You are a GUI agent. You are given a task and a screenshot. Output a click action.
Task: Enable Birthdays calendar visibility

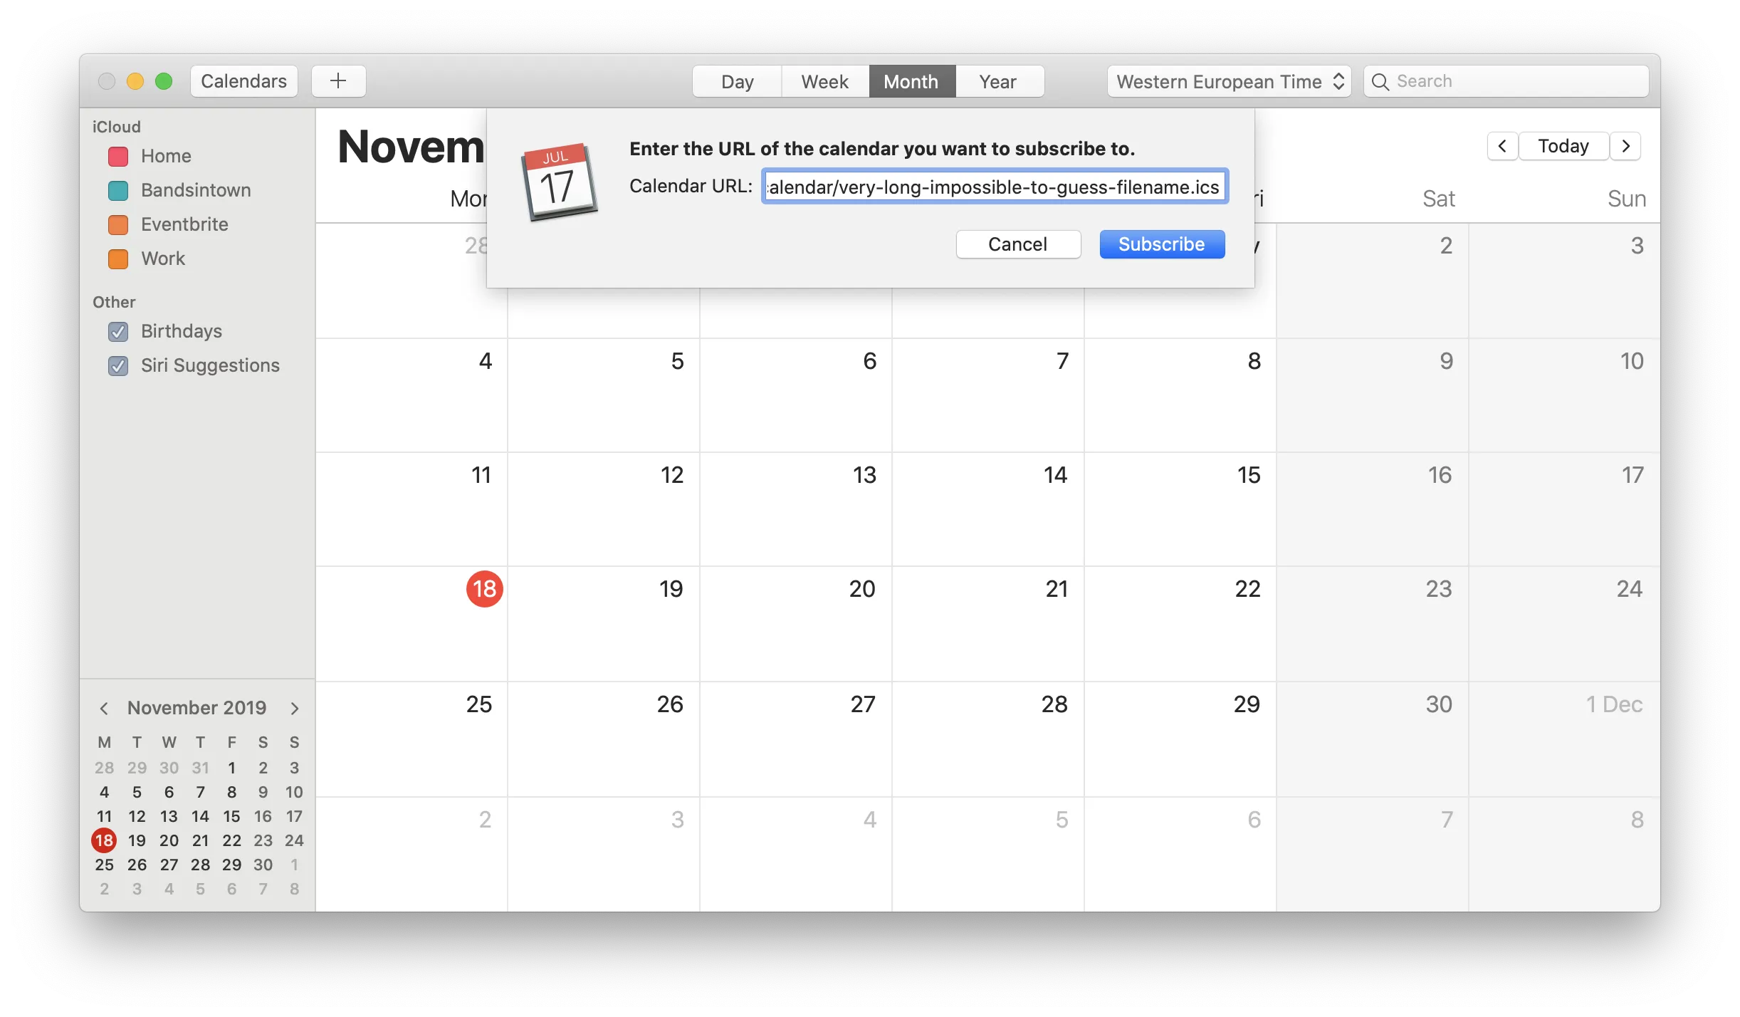click(x=119, y=329)
